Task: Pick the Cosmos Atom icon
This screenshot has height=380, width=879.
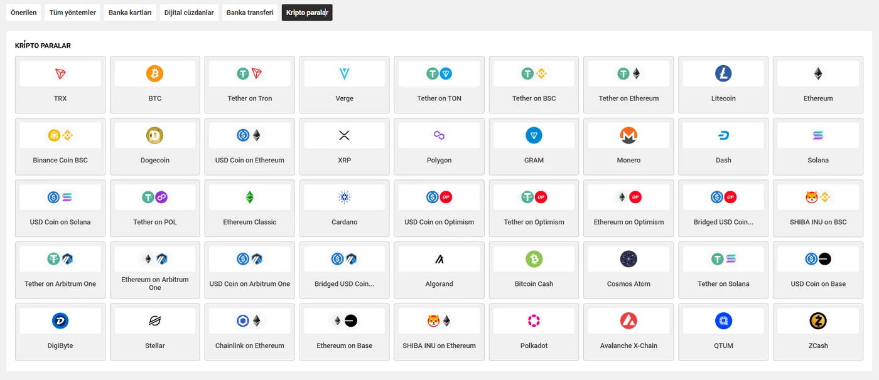Action: pyautogui.click(x=628, y=259)
